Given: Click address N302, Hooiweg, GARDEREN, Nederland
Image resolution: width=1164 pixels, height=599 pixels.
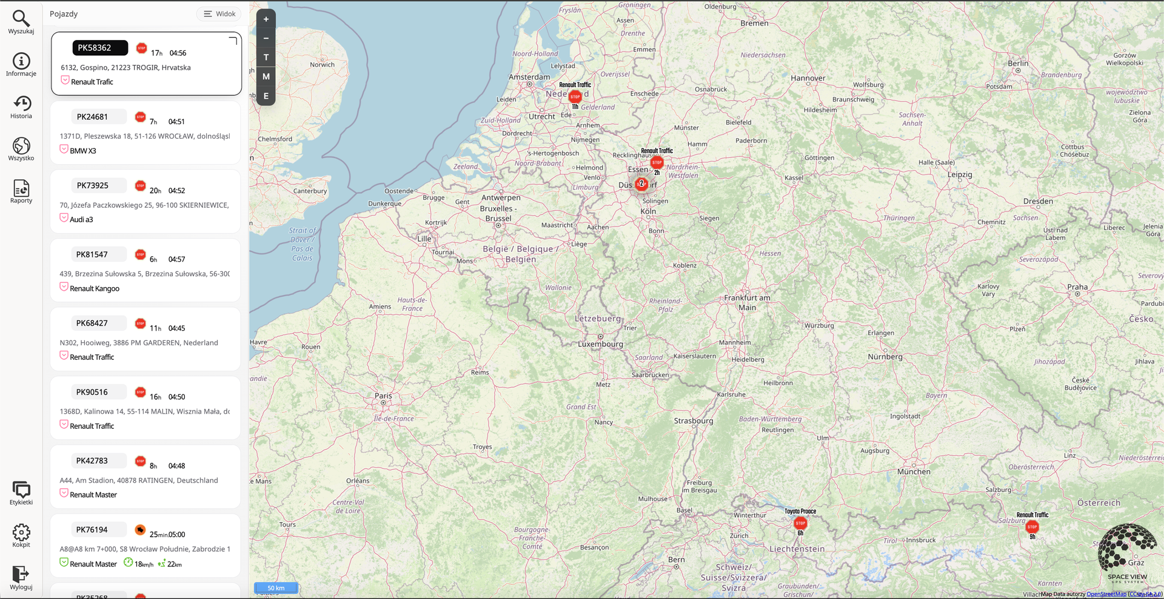Looking at the screenshot, I should [139, 343].
